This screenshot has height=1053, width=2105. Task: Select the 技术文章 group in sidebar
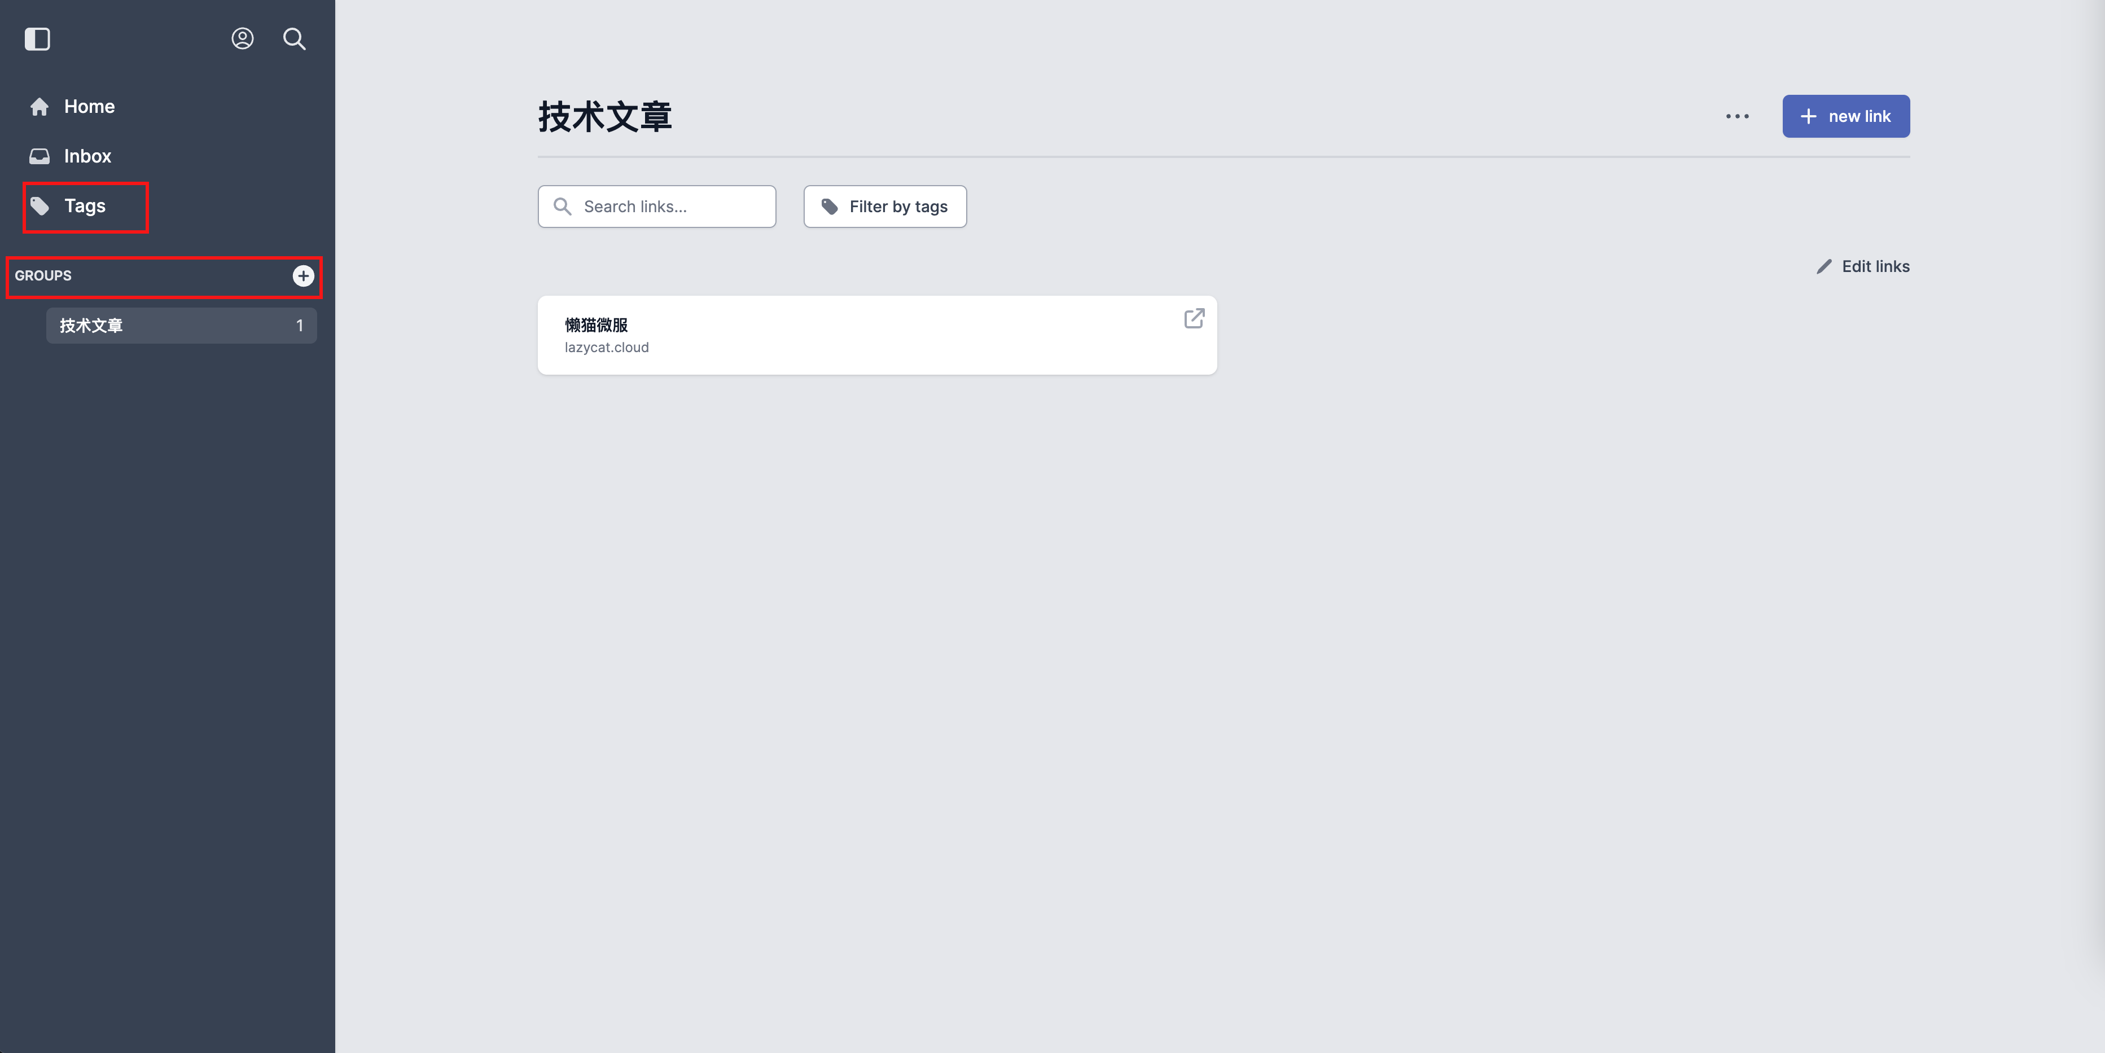pyautogui.click(x=181, y=326)
